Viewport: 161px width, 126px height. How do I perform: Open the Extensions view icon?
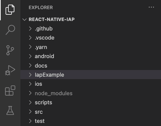click(10, 91)
